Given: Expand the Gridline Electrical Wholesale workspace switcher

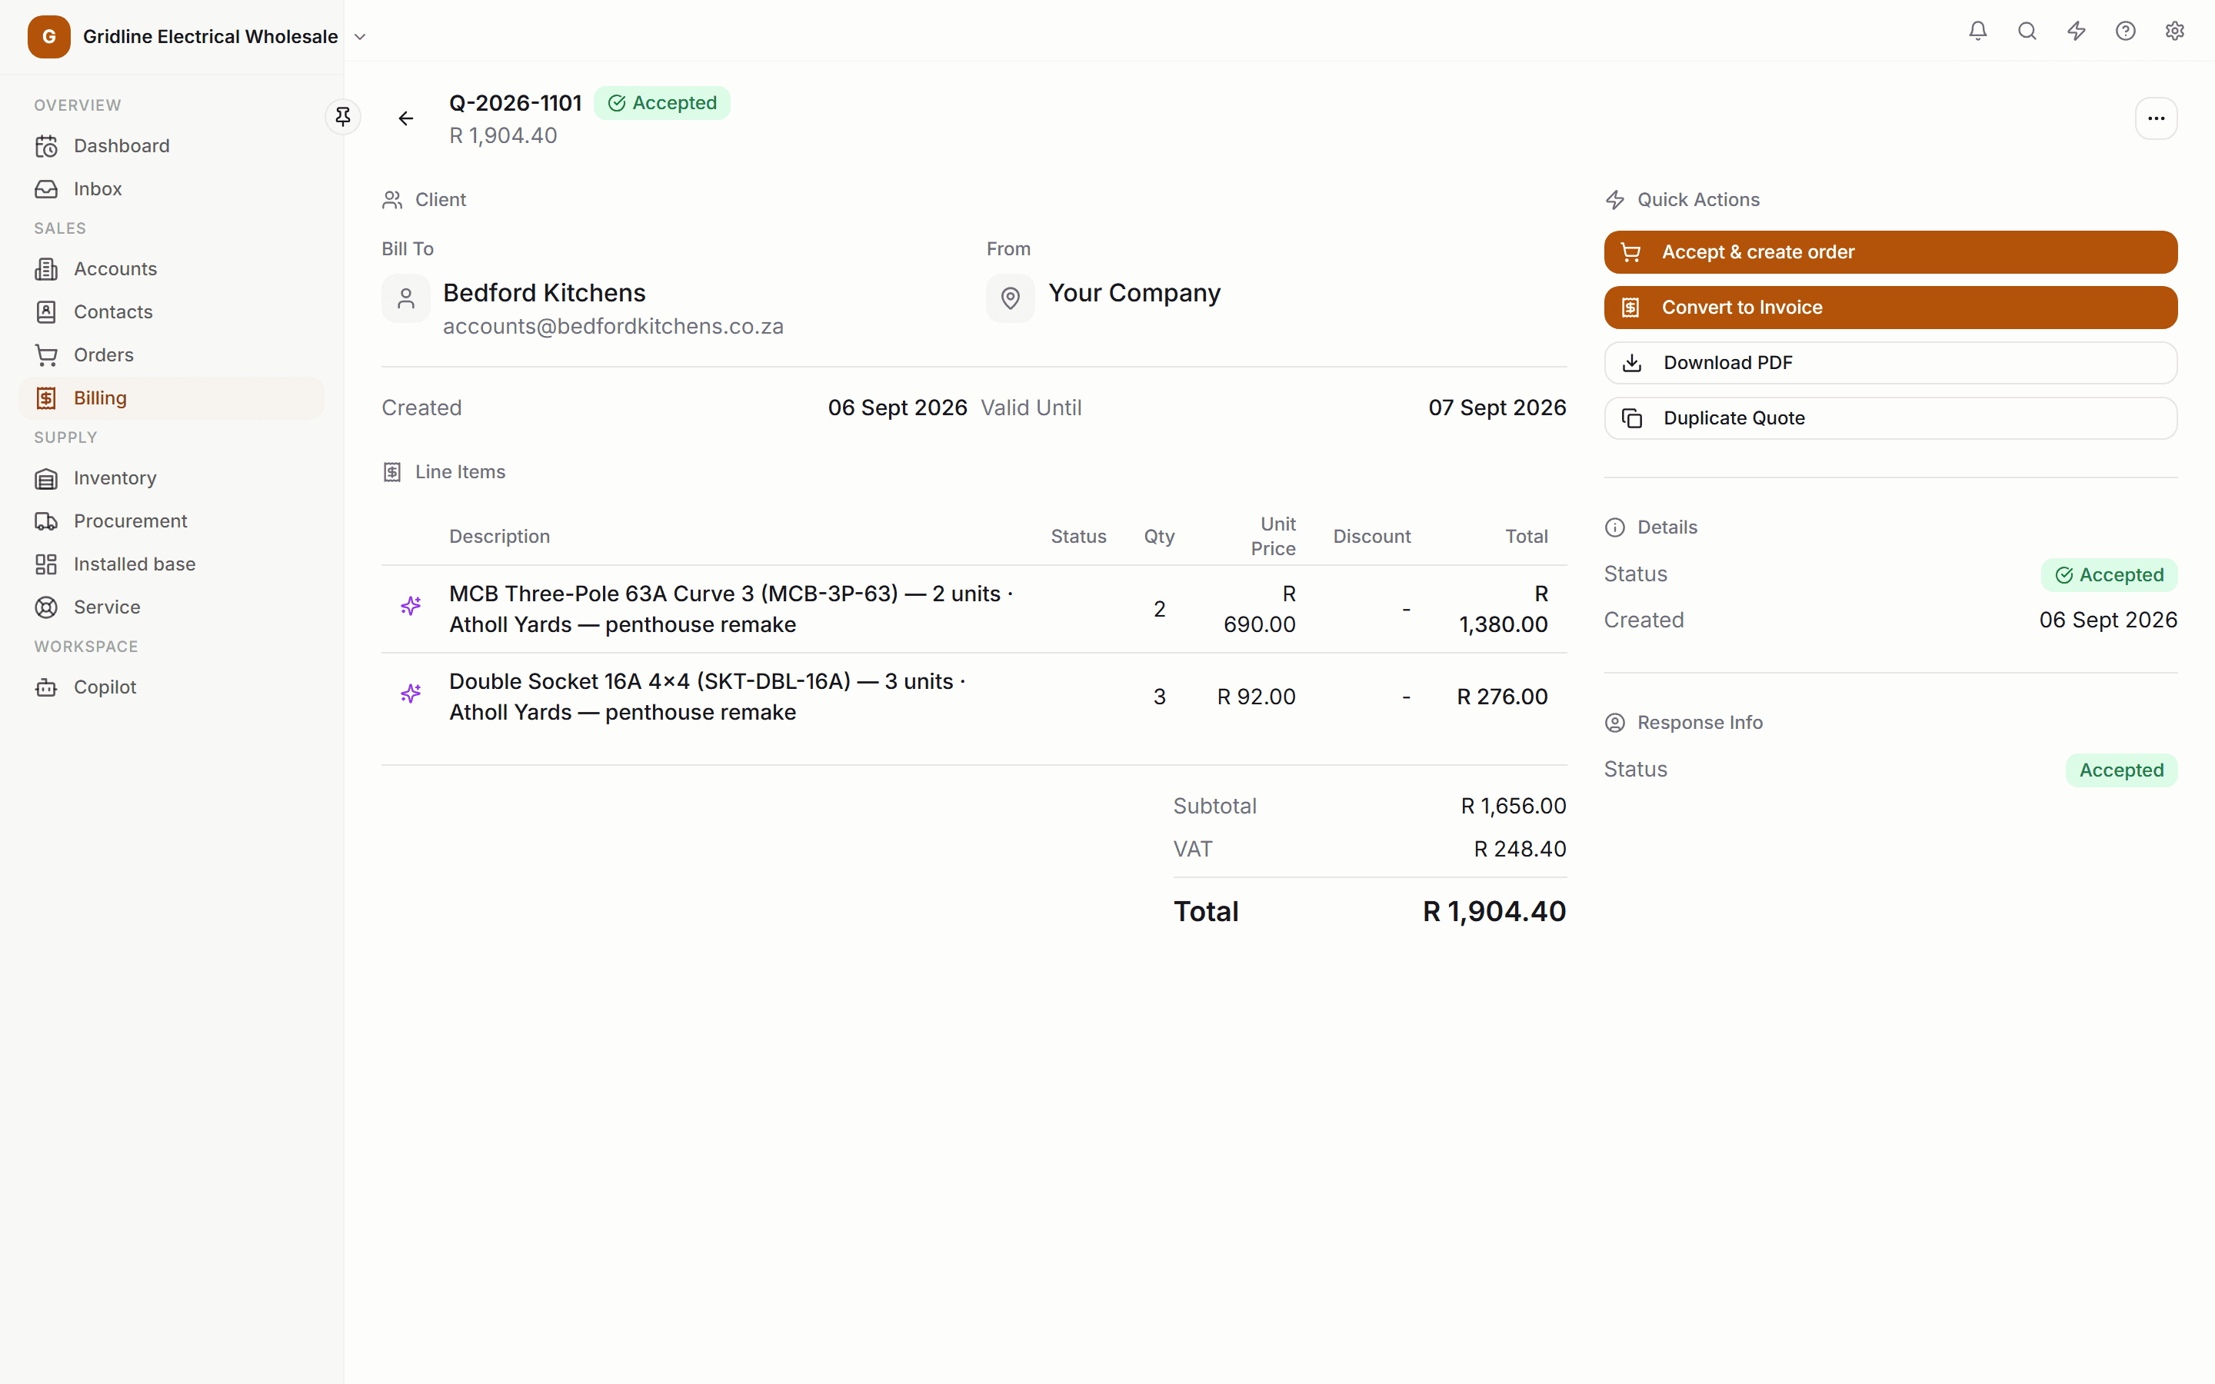Looking at the screenshot, I should [x=198, y=37].
